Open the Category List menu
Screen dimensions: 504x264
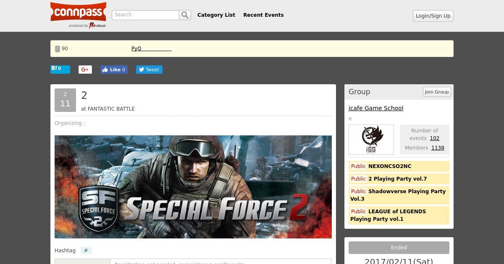(216, 15)
